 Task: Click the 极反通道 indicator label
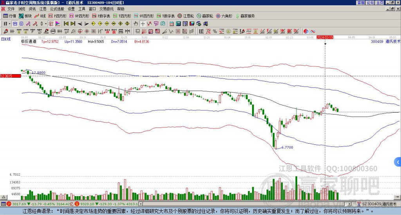pyautogui.click(x=29, y=41)
